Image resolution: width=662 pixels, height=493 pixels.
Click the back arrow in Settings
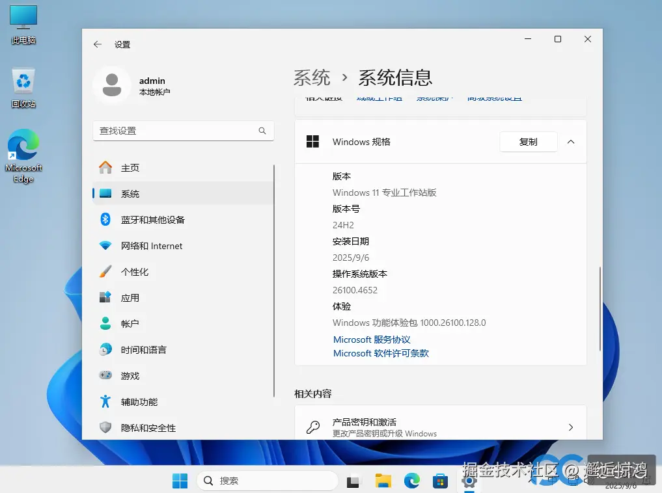(98, 44)
